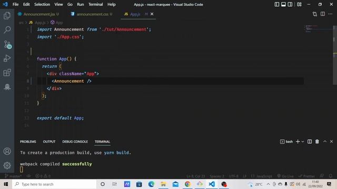
Task: Click Prettier in status bar
Action: (306, 176)
